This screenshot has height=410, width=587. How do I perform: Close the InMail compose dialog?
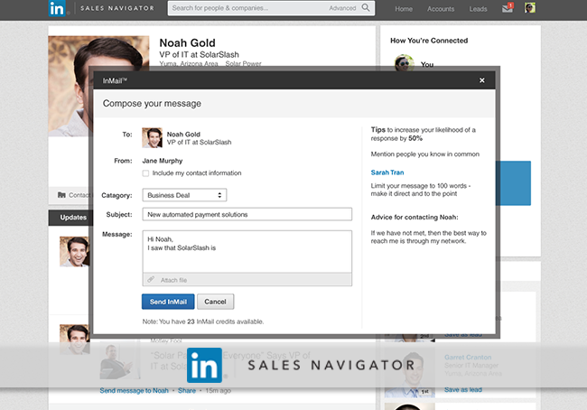click(x=482, y=80)
